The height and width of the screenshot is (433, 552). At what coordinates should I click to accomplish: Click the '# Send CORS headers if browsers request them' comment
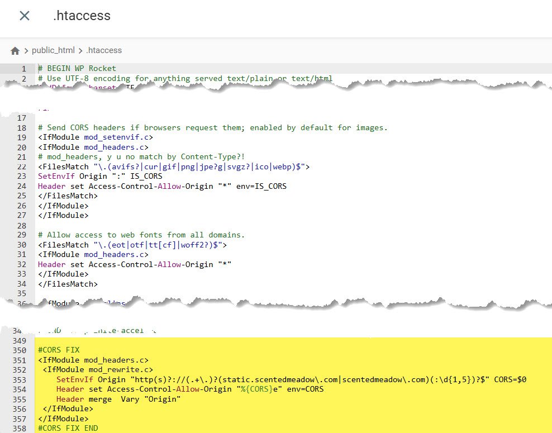213,127
